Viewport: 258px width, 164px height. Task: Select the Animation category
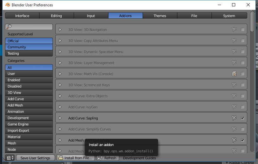point(29,112)
